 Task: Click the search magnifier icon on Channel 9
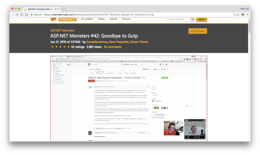193,19
